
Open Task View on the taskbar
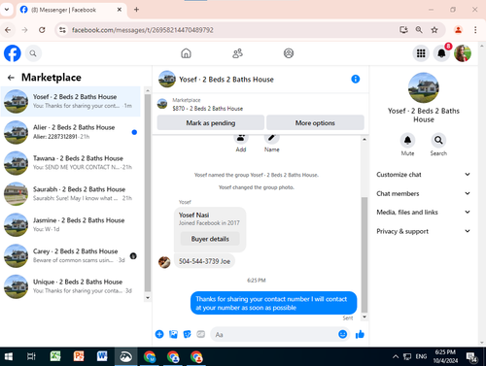point(31,356)
